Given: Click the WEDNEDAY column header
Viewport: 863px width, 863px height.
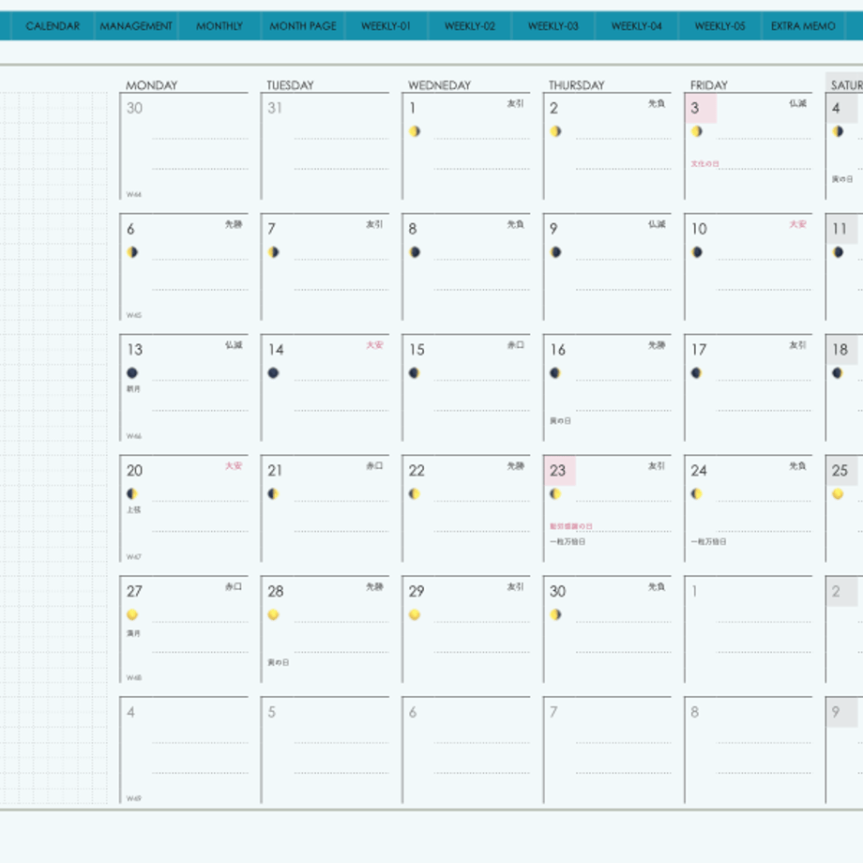Looking at the screenshot, I should point(439,85).
